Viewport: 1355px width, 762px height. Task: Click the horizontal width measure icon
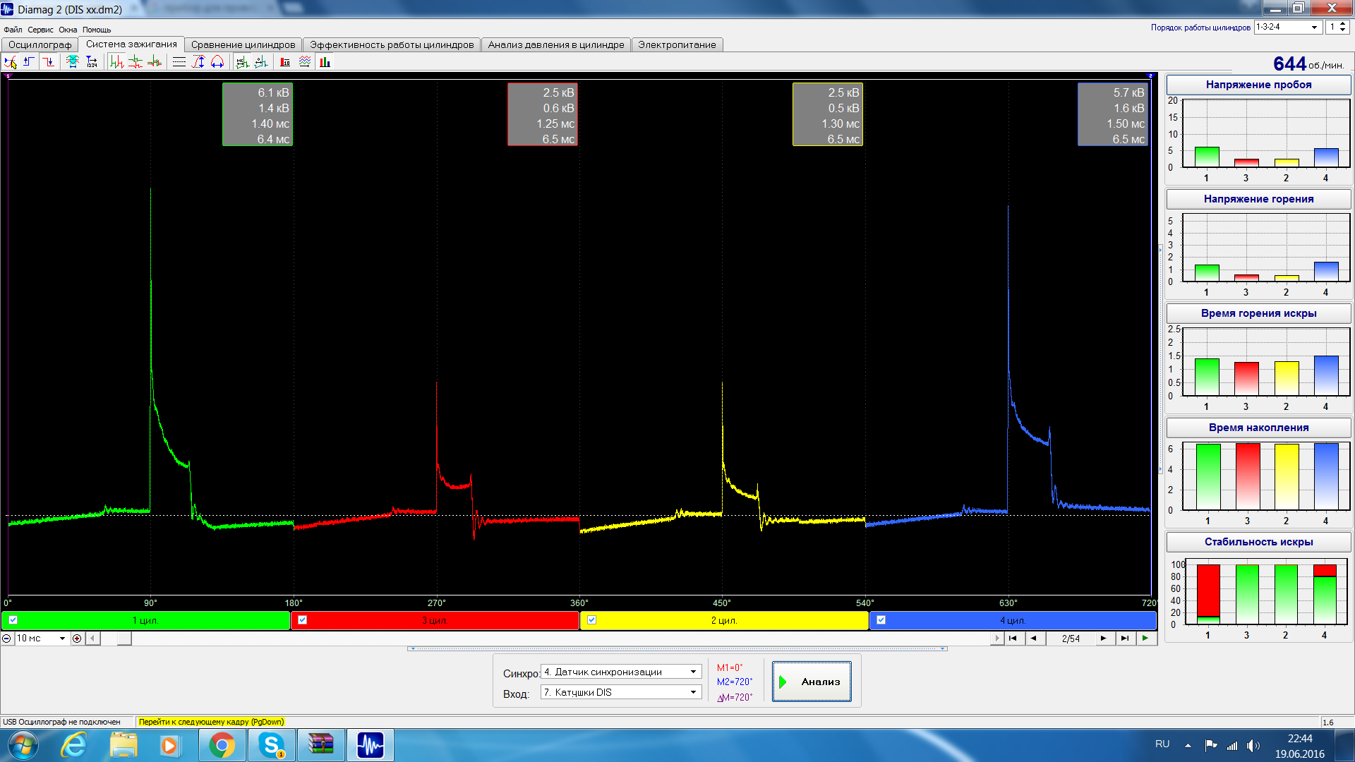[x=217, y=62]
